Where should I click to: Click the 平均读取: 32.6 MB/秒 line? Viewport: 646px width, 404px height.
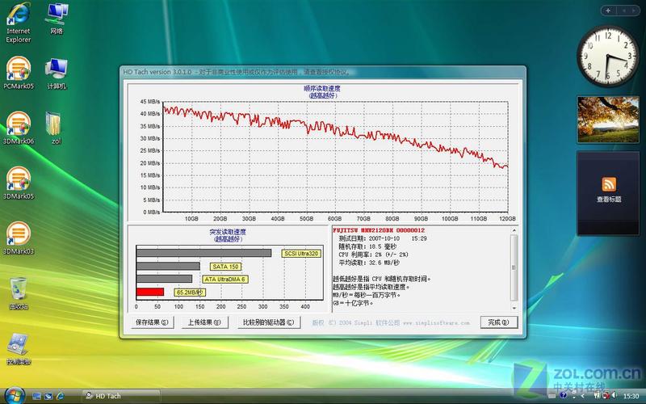coord(369,263)
